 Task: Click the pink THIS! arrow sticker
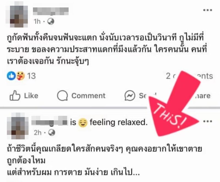point(175,104)
